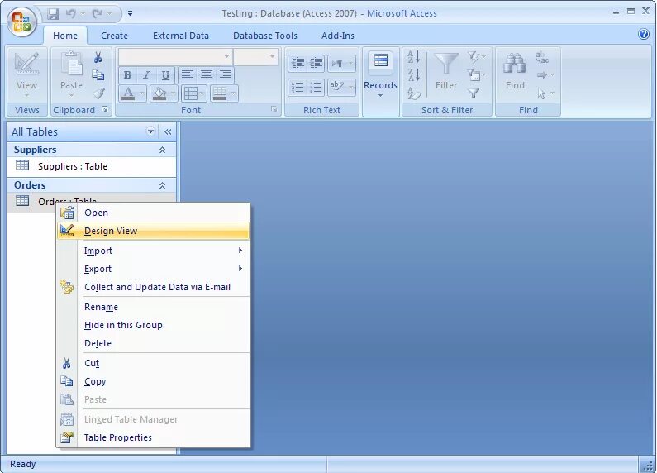Open Export submenu
Screen dimensions: 657x473
click(154, 269)
